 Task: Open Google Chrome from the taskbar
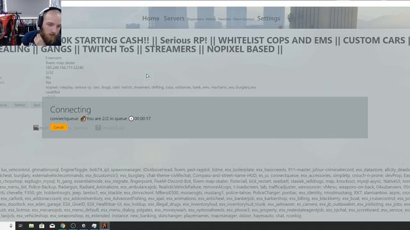(63, 226)
